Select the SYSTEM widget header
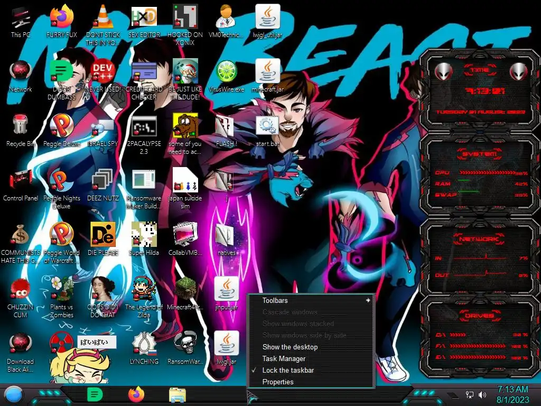 (480, 154)
